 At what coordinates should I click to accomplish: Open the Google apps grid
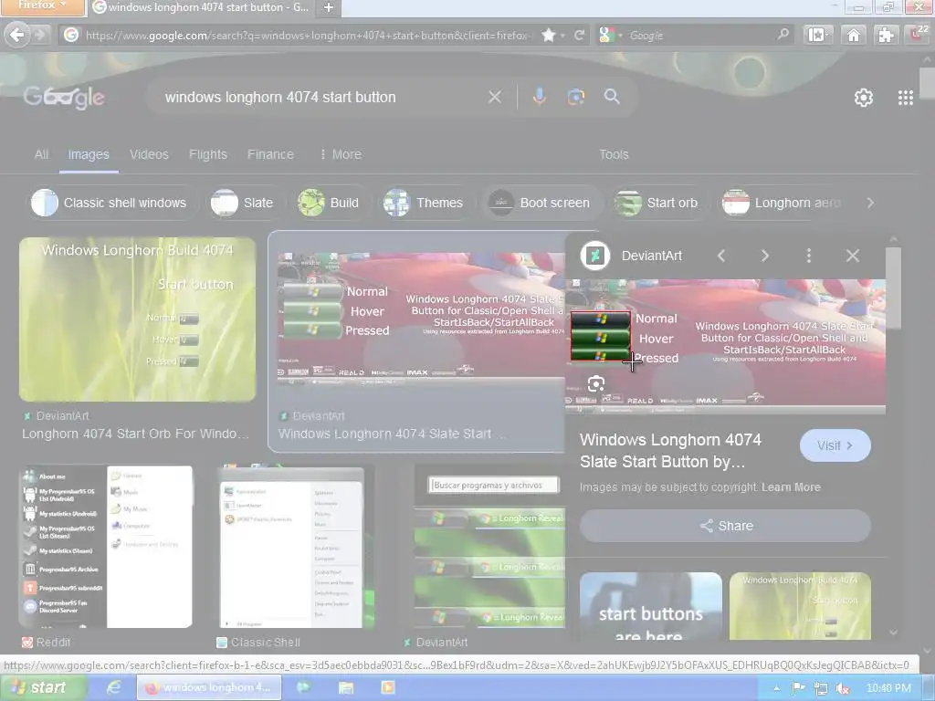point(906,97)
